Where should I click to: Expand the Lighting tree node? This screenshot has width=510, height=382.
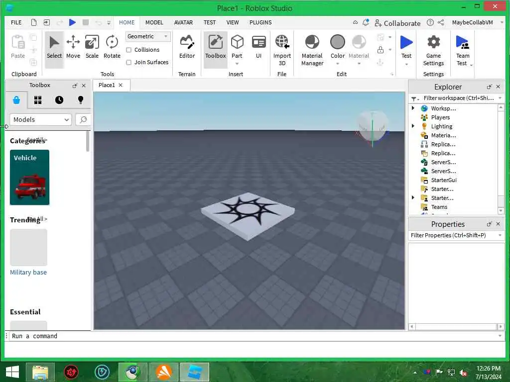click(x=413, y=126)
